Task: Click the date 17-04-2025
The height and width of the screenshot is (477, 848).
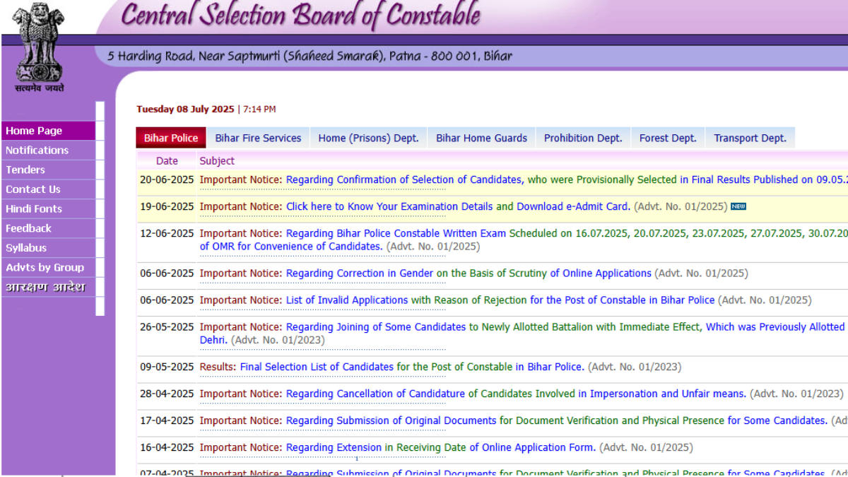Action: [x=167, y=420]
